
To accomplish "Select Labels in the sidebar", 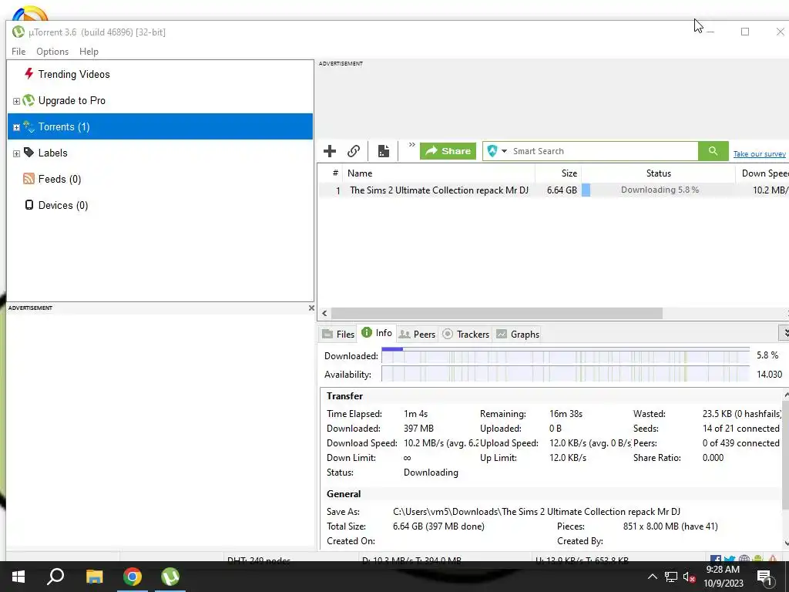I will [52, 153].
